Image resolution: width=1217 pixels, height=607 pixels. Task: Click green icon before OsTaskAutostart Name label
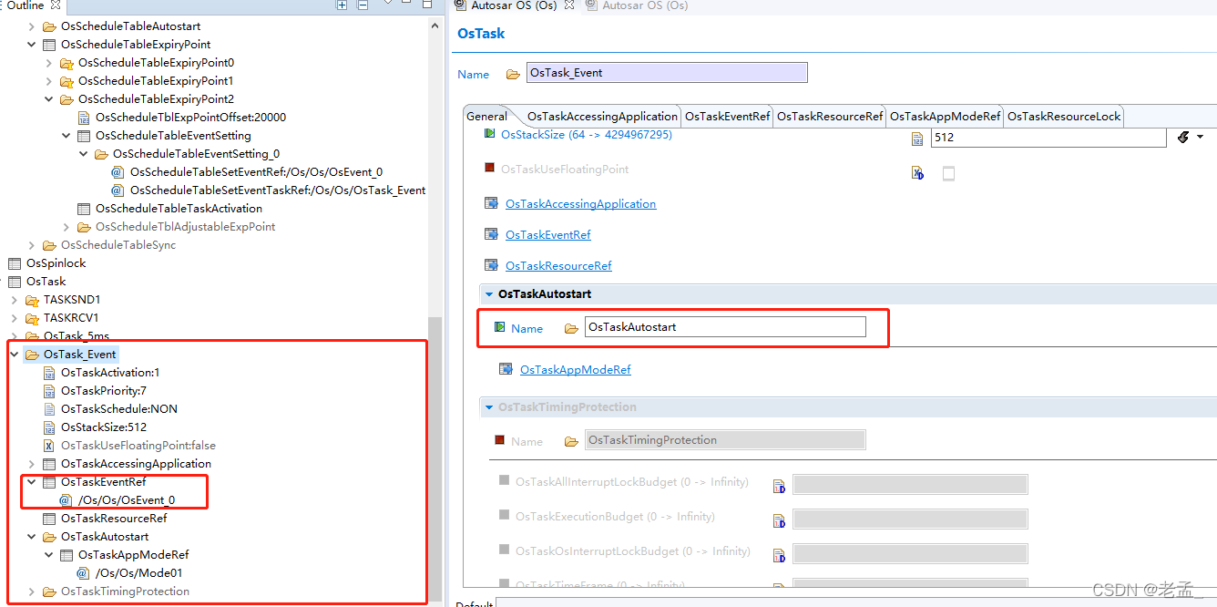coord(499,327)
